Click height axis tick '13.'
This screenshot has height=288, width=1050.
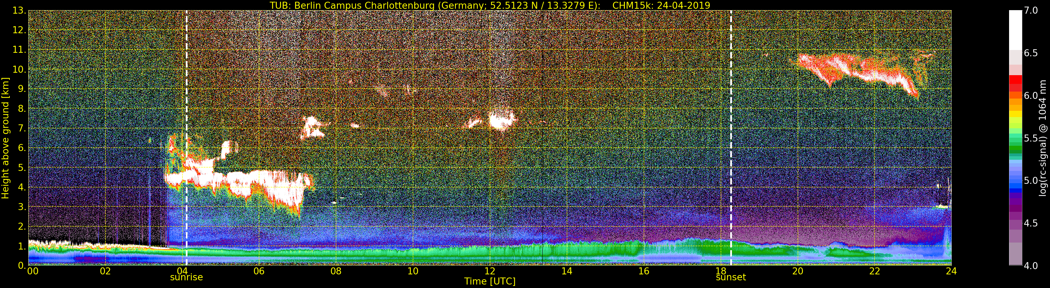pyautogui.click(x=19, y=10)
